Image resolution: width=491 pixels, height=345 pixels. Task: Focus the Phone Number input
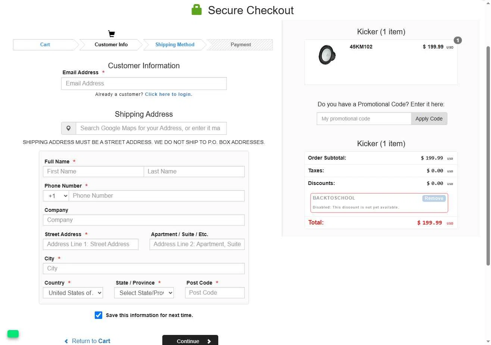(157, 196)
